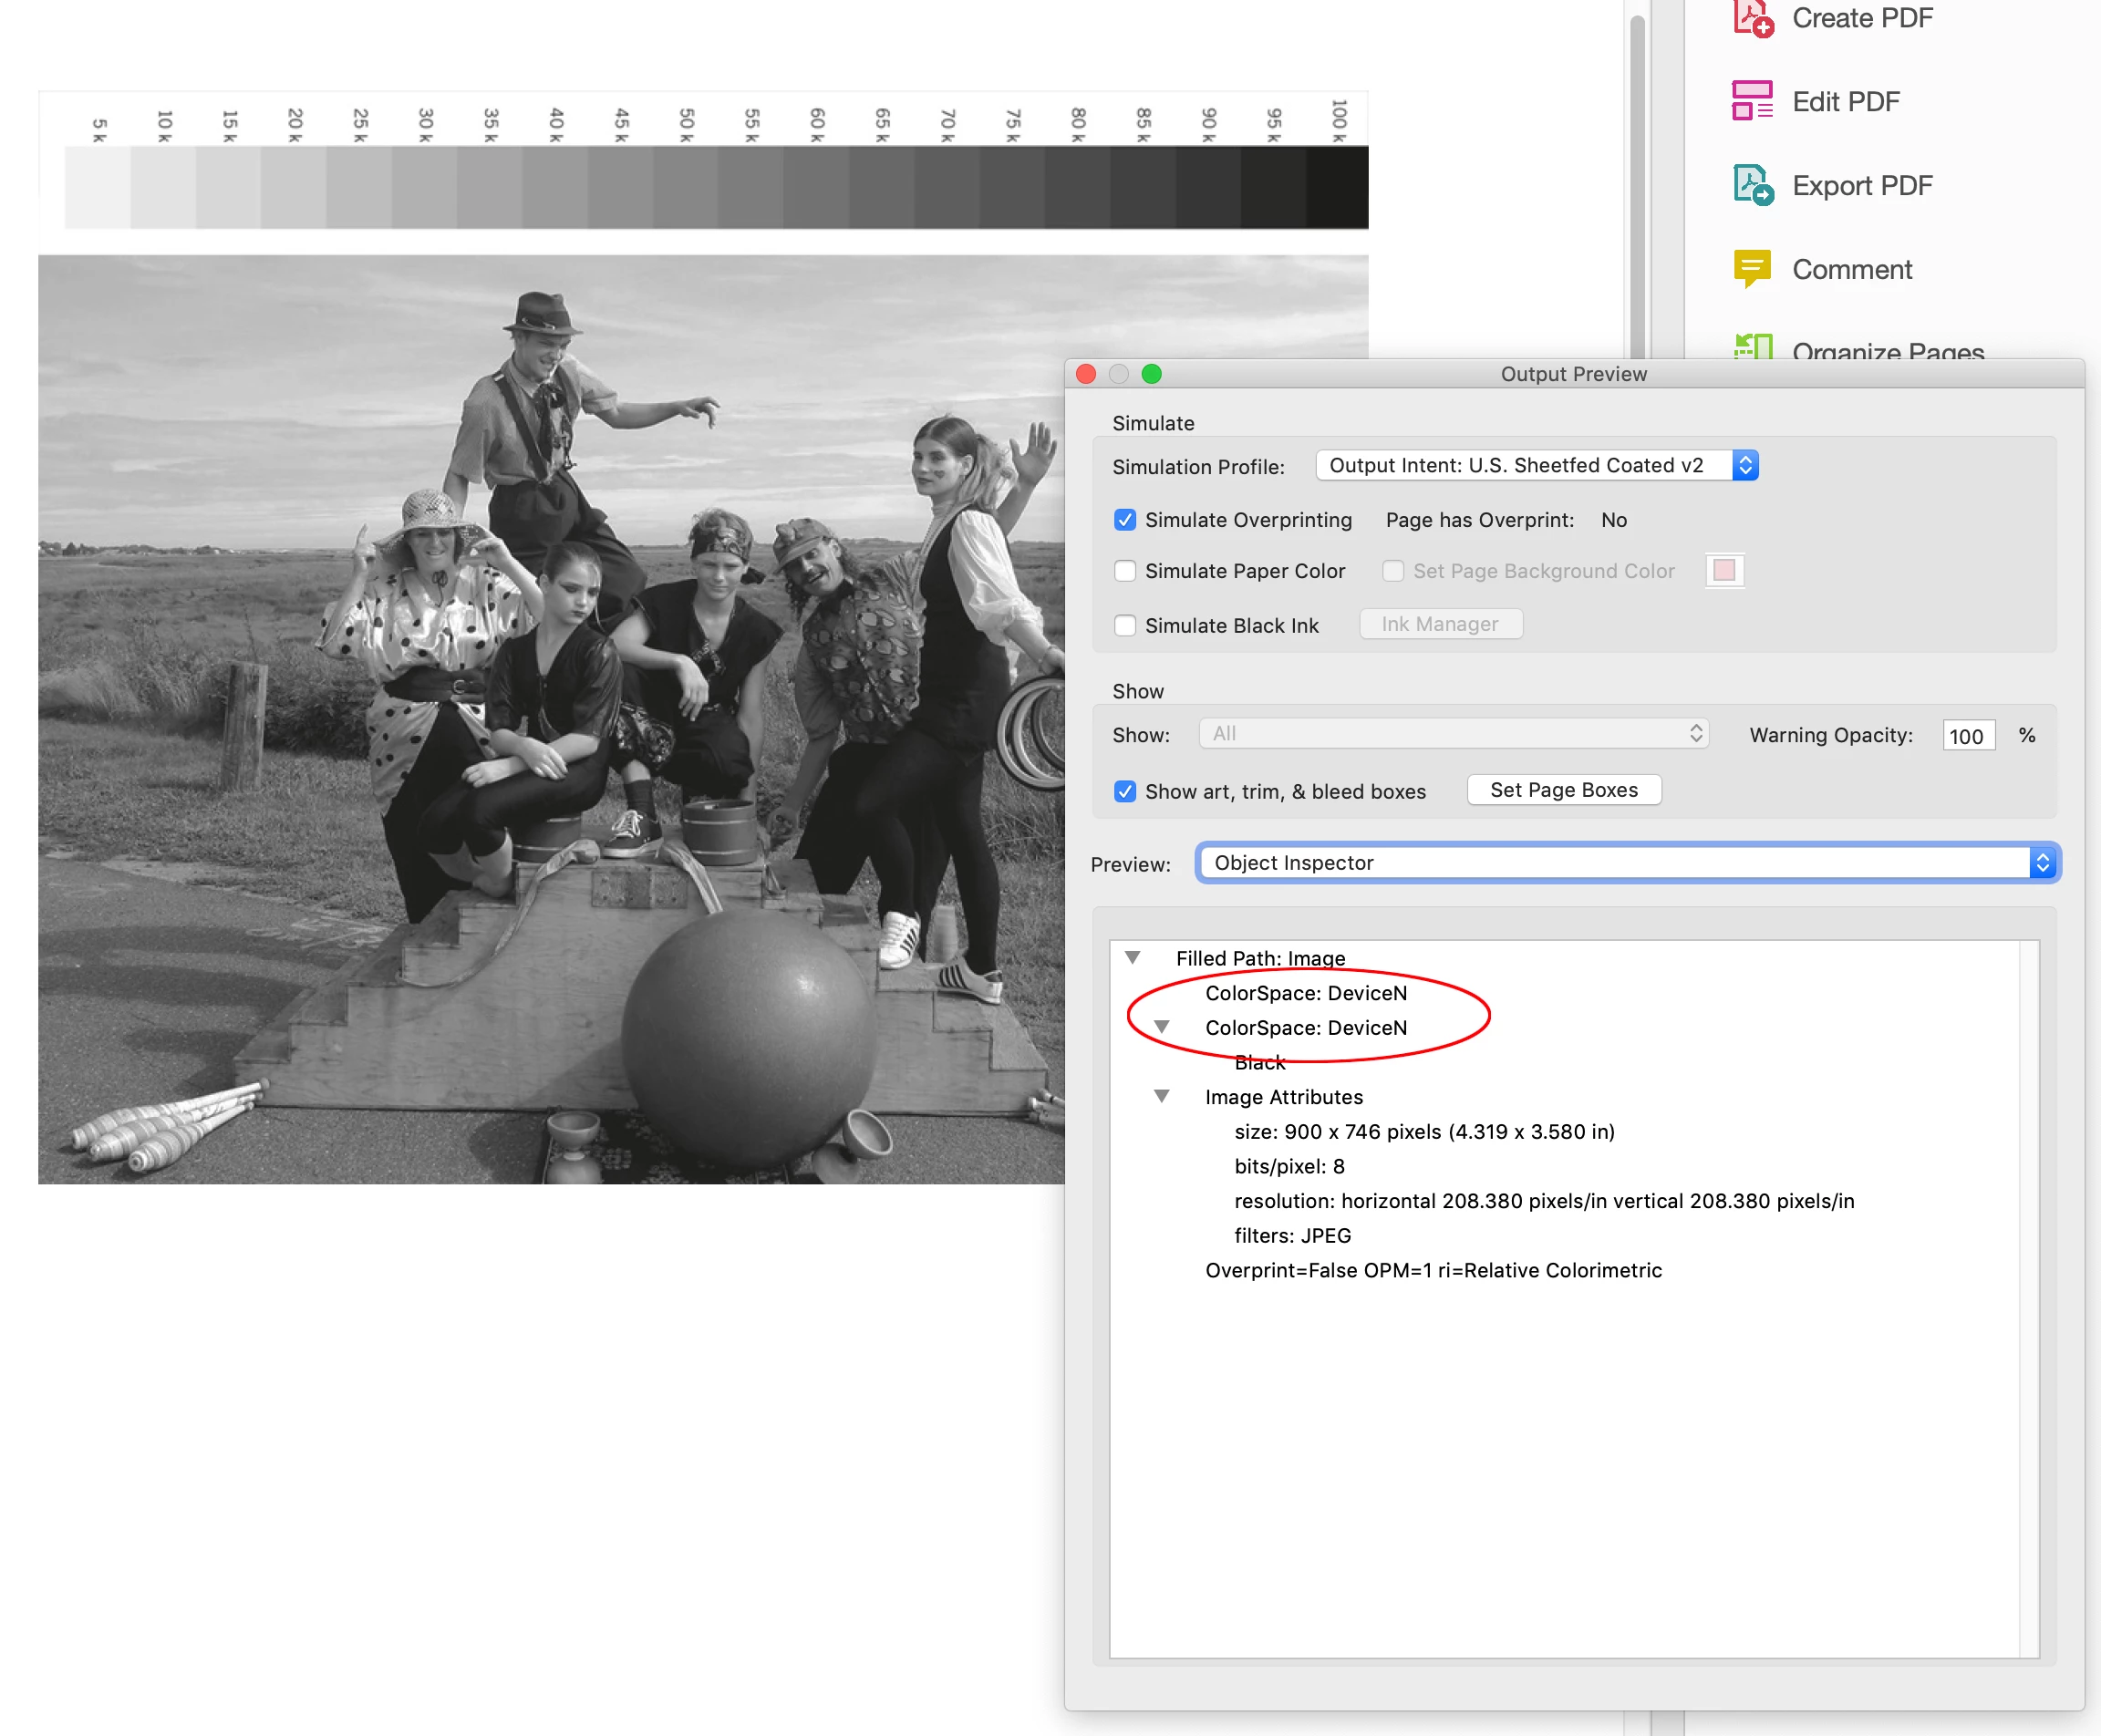Image resolution: width=2101 pixels, height=1736 pixels.
Task: Close the Output Preview window
Action: (1086, 374)
